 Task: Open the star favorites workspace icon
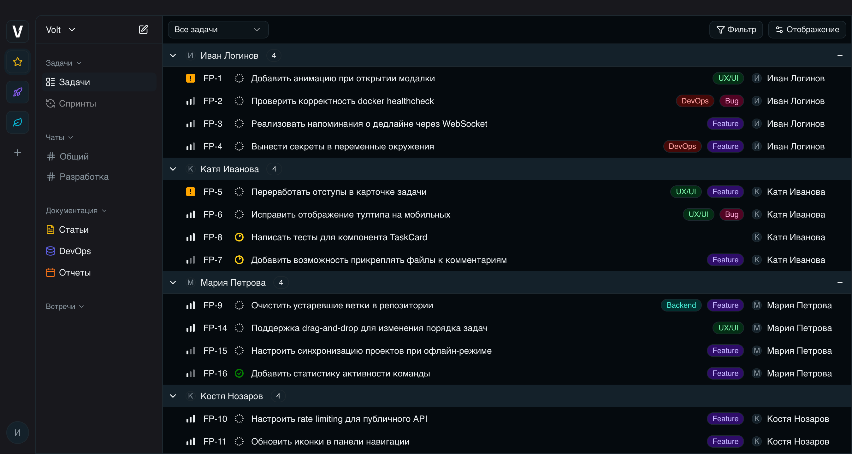point(18,62)
